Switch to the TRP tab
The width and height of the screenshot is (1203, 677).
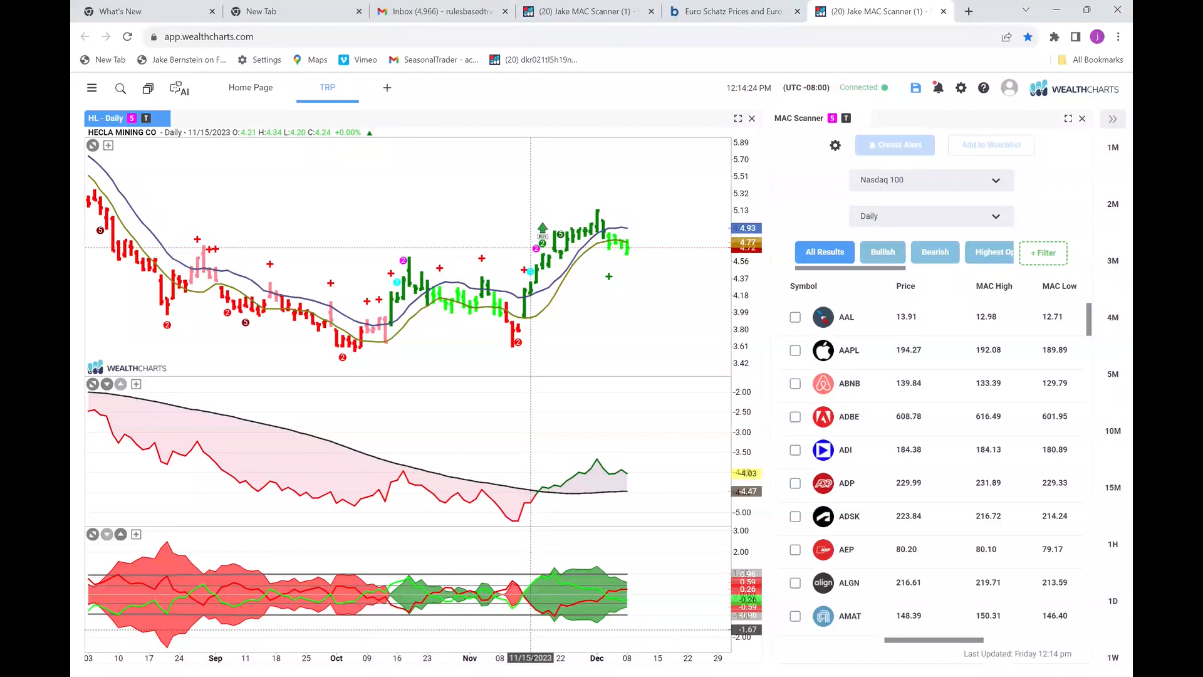click(327, 88)
